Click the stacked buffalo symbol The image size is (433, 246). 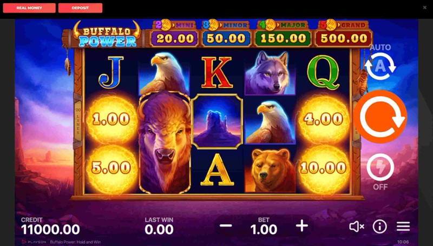coord(165,143)
